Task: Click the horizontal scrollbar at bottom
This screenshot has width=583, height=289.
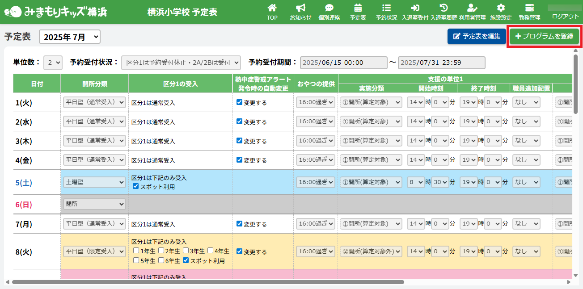Action: [208, 282]
